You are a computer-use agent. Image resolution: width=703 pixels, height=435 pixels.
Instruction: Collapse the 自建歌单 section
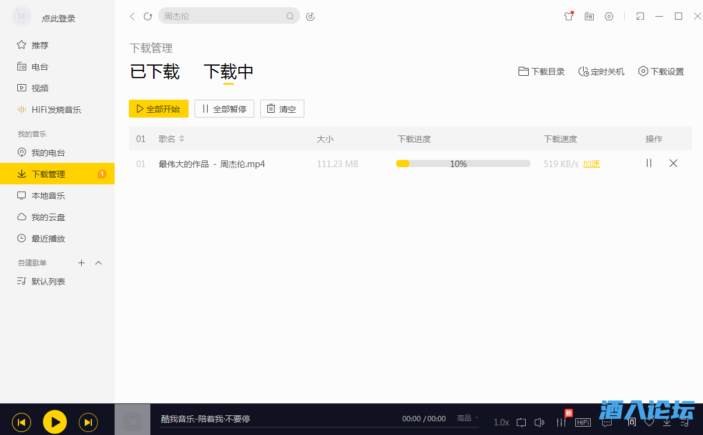tap(99, 263)
